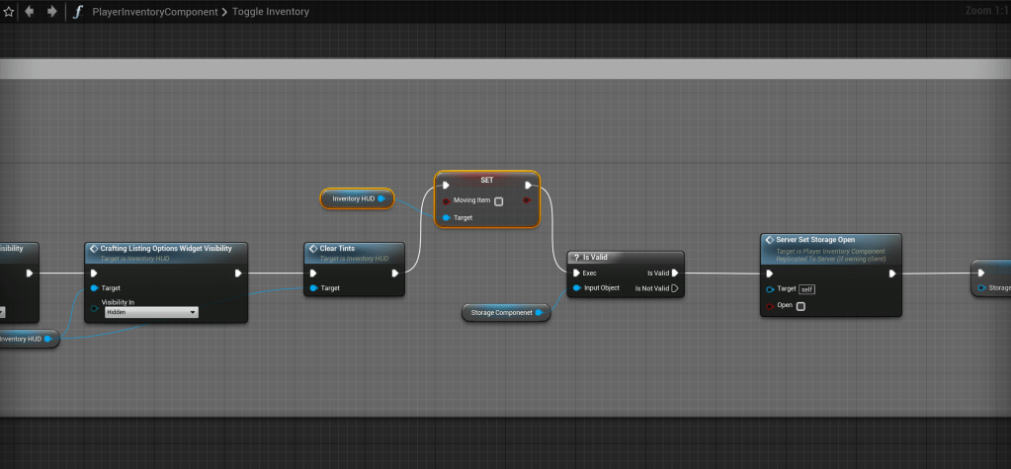Click the Target pin on the SET node
This screenshot has width=1011, height=469.
[x=447, y=217]
